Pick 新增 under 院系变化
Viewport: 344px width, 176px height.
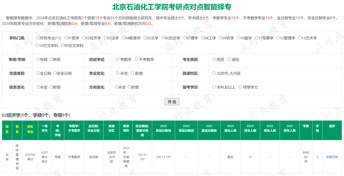51,87
